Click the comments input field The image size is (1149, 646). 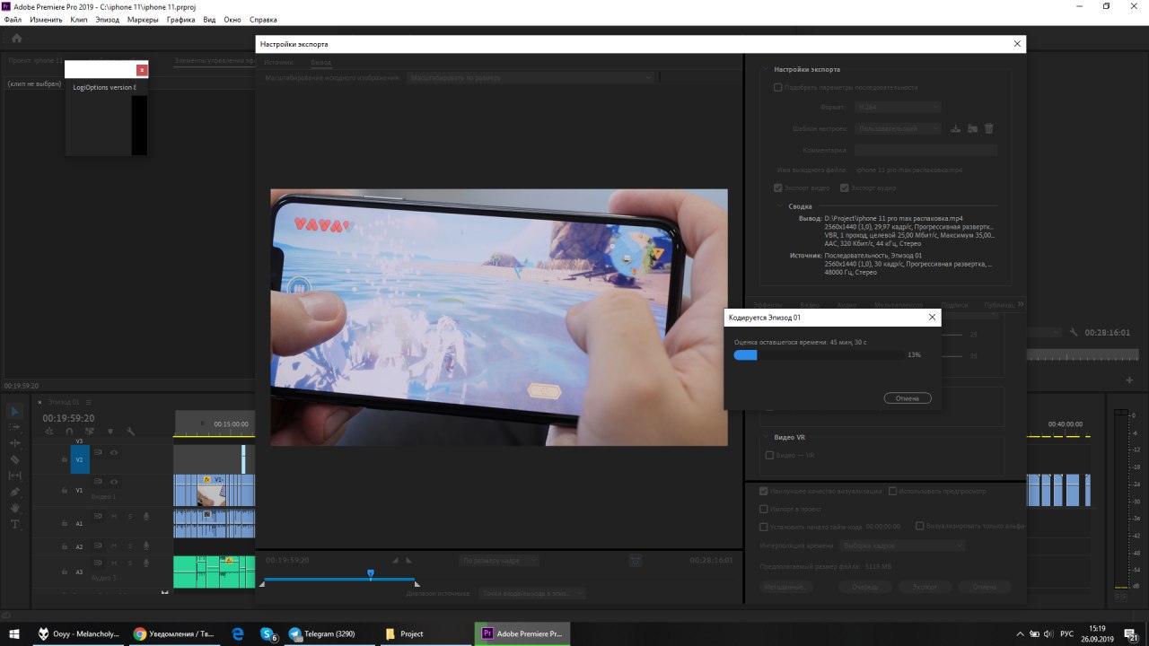pos(925,150)
